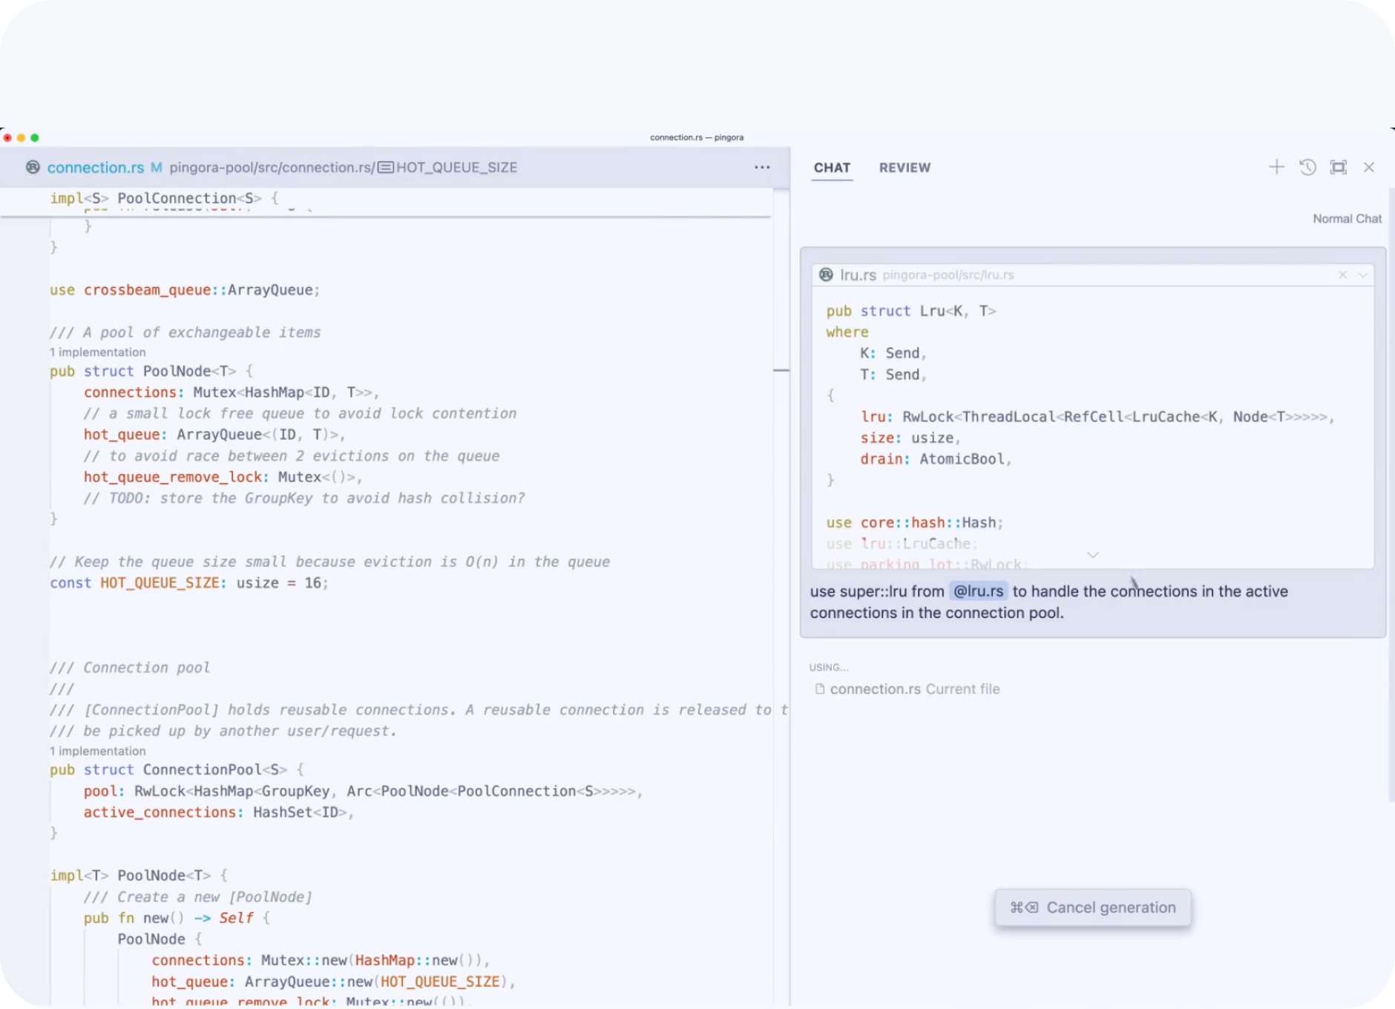The height and width of the screenshot is (1009, 1395).
Task: Click pingora-pool/src/connection.rs breadcrumb path
Action: (x=271, y=168)
